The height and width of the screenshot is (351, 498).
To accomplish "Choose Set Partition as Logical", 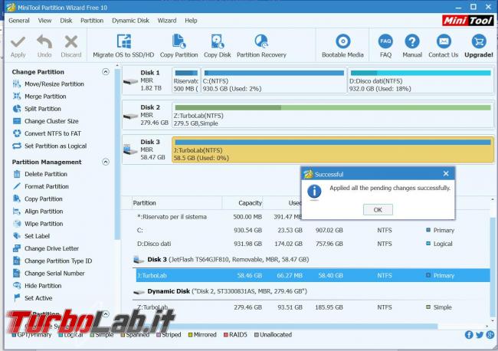I will coord(50,146).
